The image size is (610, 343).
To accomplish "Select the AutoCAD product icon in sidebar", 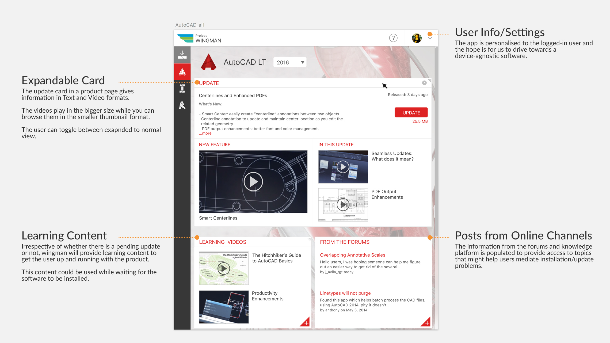I will click(182, 71).
